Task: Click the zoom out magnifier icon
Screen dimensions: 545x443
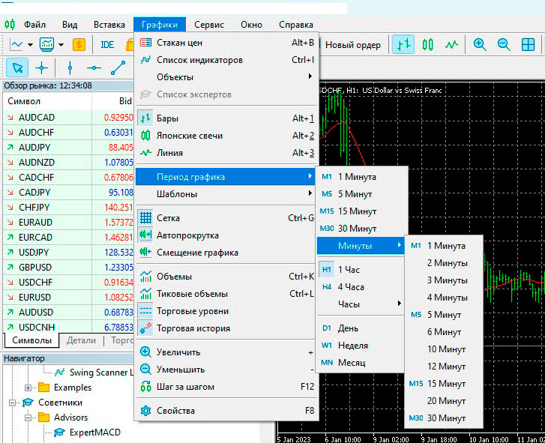Action: (x=504, y=45)
